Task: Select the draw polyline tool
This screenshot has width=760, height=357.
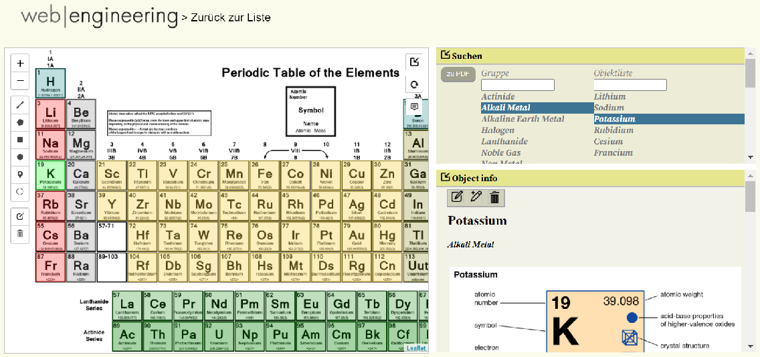Action: [20, 105]
